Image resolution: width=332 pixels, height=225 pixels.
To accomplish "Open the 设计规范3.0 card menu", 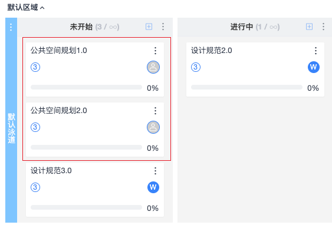I will click(x=155, y=171).
